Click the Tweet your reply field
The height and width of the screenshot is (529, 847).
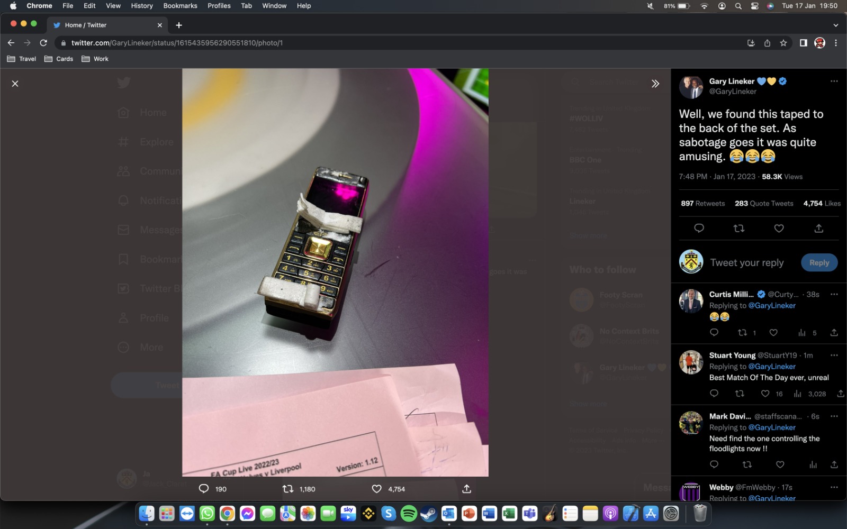coord(746,263)
